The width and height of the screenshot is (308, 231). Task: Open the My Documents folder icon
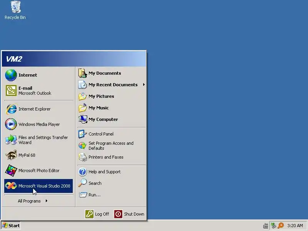click(82, 73)
